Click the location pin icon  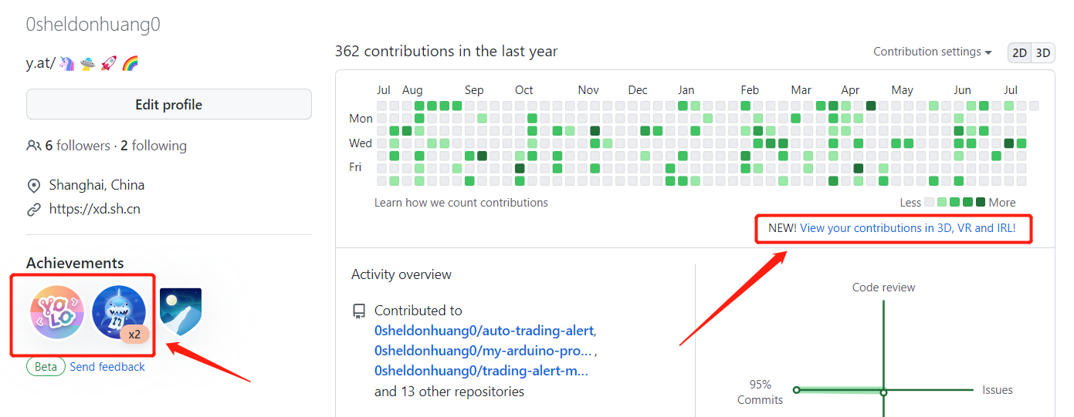33,186
